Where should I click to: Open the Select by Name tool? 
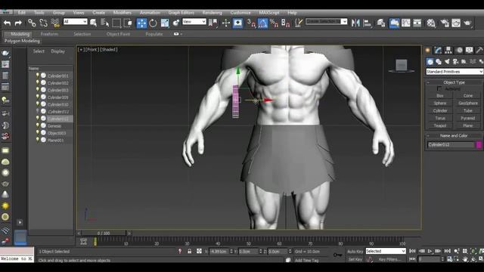[105, 23]
